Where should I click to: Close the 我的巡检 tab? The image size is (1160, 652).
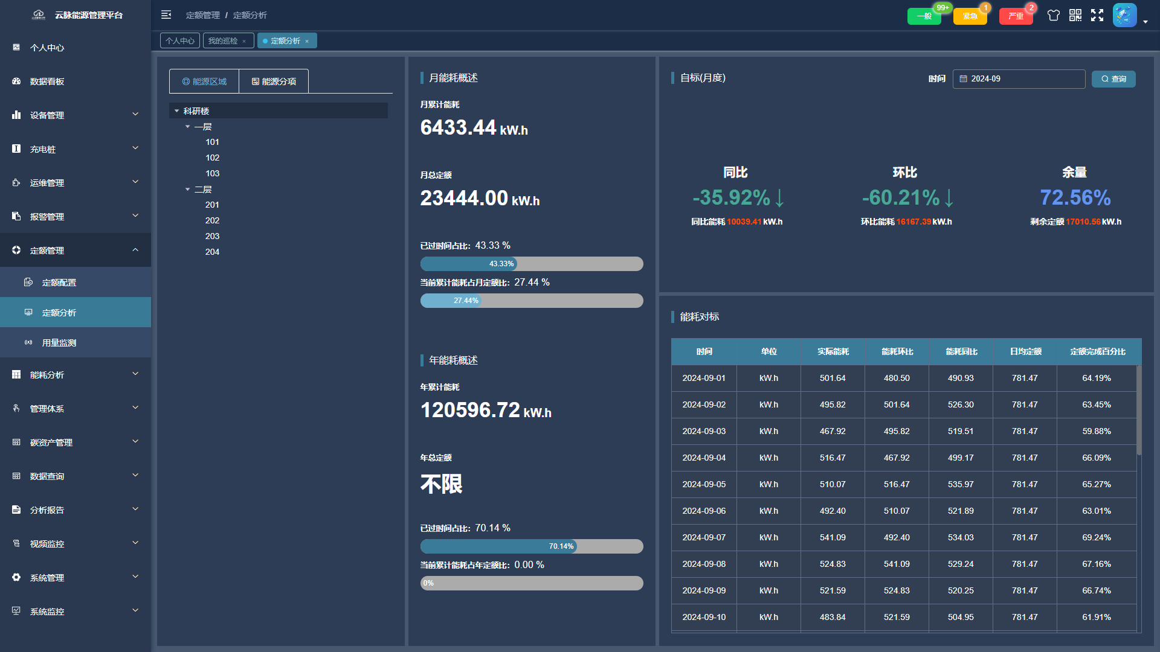[244, 41]
